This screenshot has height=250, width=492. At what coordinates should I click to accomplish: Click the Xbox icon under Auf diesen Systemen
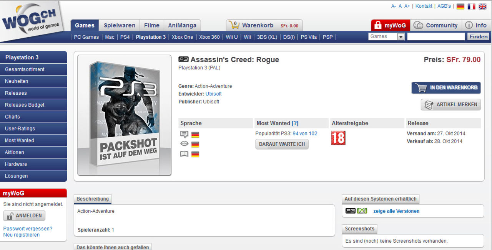point(361,211)
